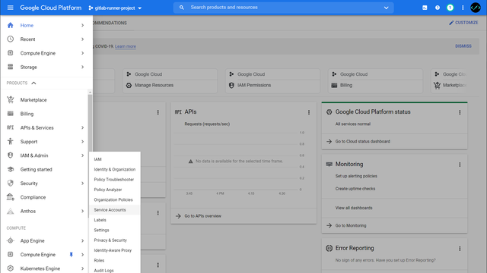Click the IAM & Admin shield icon
The image size is (487, 273).
[10, 155]
